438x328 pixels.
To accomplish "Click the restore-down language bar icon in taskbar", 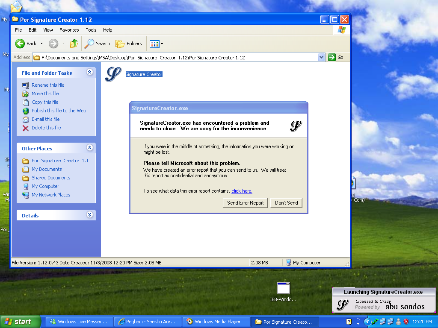I will (x=358, y=319).
